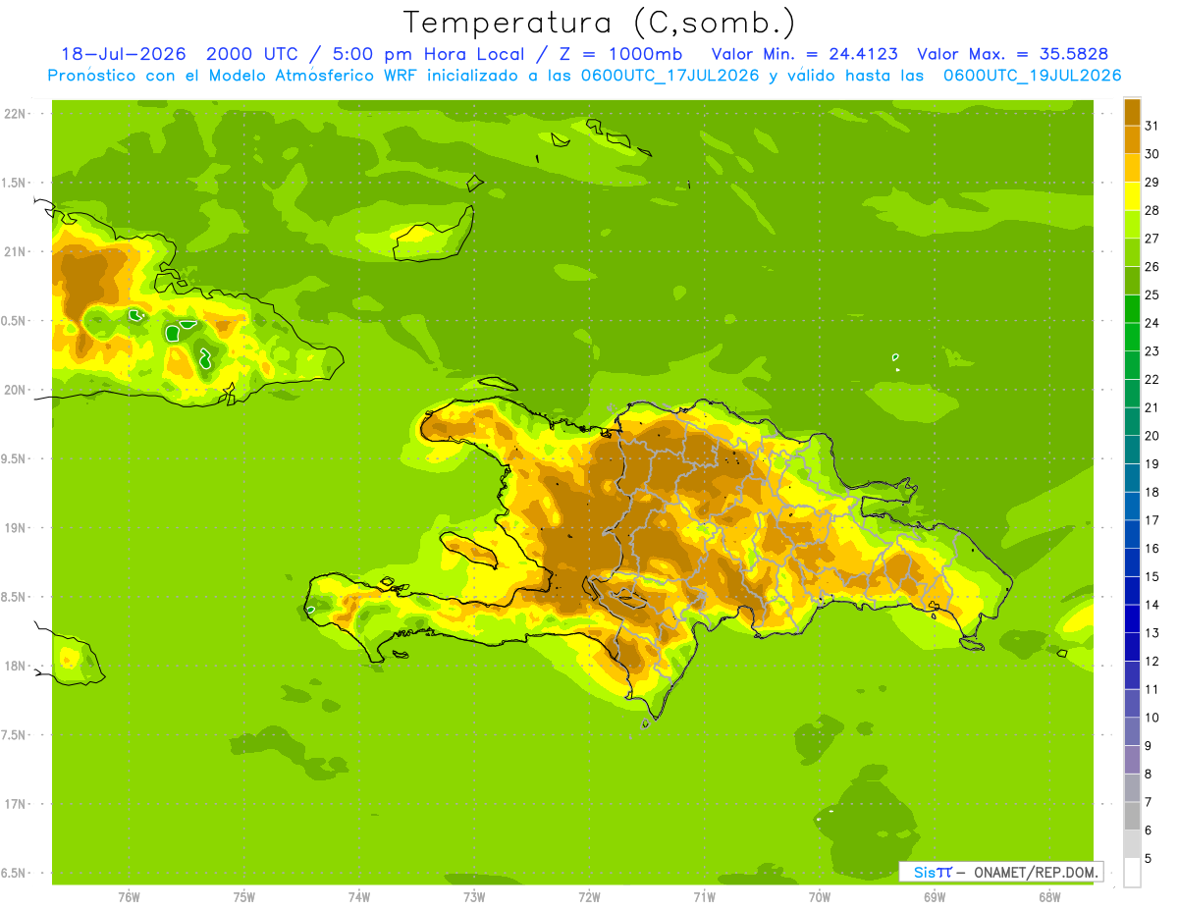The image size is (1178, 910).
Task: Pick the white swatch below 5 on colorbar
Action: pos(1132,873)
